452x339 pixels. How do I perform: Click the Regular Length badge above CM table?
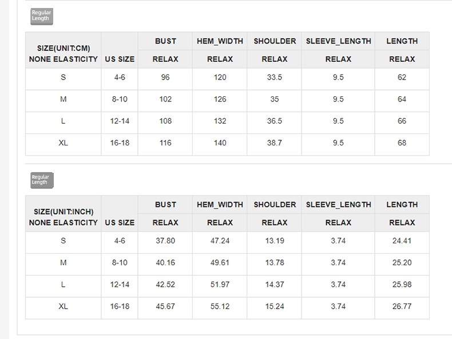coord(42,17)
